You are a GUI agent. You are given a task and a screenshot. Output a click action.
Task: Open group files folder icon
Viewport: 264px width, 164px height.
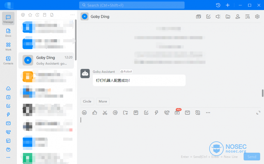pyautogui.click(x=228, y=17)
